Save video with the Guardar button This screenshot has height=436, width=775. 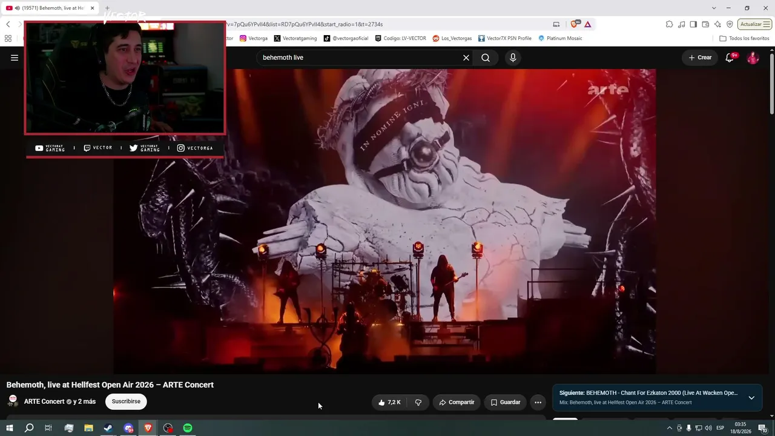click(505, 402)
